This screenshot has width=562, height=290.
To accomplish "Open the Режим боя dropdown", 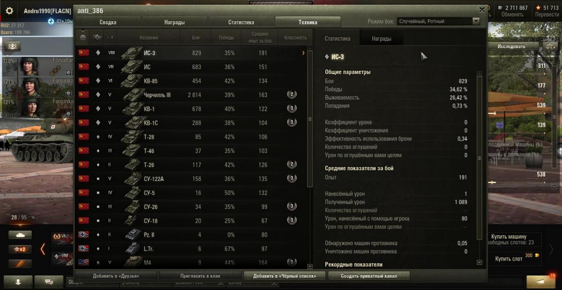I will (438, 22).
